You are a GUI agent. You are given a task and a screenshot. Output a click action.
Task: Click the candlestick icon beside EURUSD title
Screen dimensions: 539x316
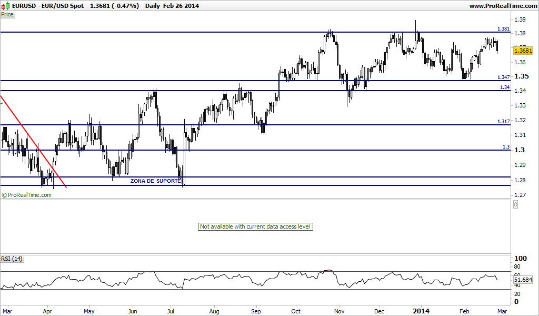tap(5, 5)
